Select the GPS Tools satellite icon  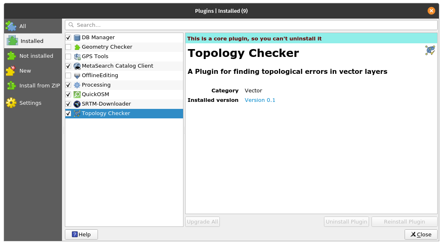coord(77,56)
